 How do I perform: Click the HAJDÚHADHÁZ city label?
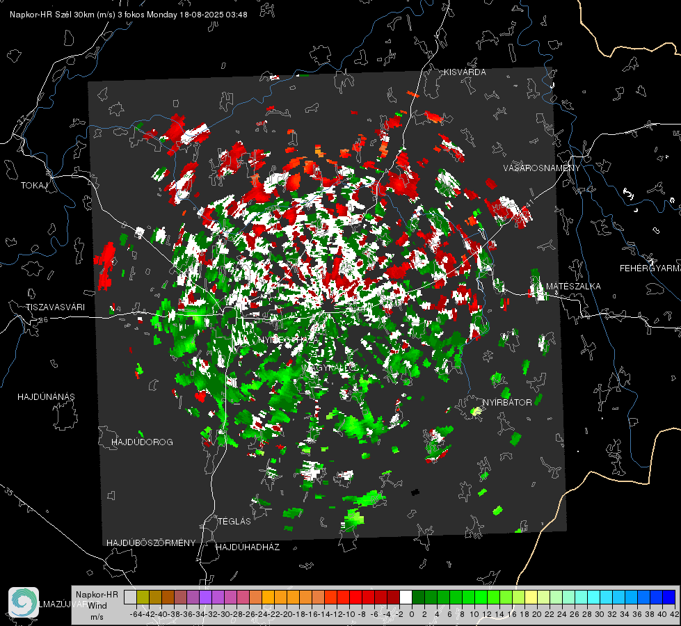click(x=248, y=547)
